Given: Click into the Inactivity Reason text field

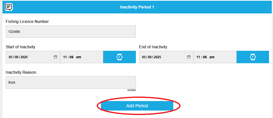Looking at the screenshot, I should (x=71, y=82).
